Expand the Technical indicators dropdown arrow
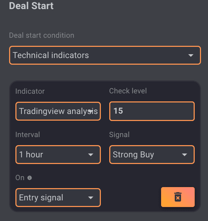Screen dimensions: 208x221 click(191, 55)
